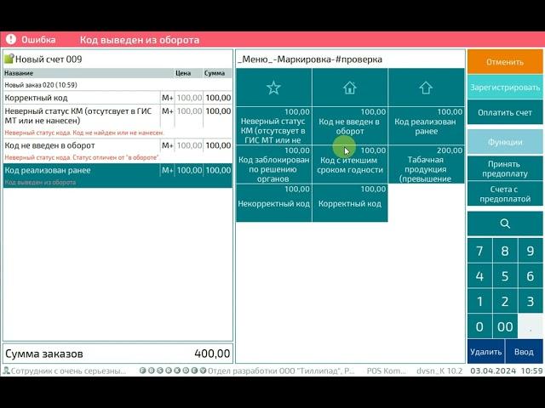Tap digit 7 on keypad
The height and width of the screenshot is (408, 545).
(479, 251)
